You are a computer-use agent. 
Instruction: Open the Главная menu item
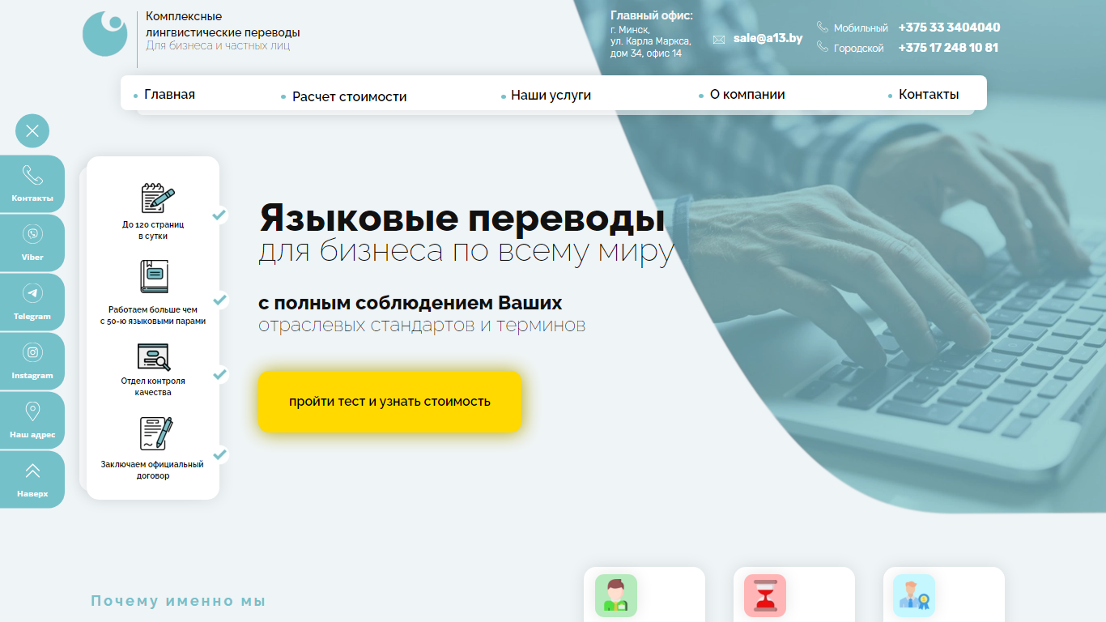click(169, 95)
